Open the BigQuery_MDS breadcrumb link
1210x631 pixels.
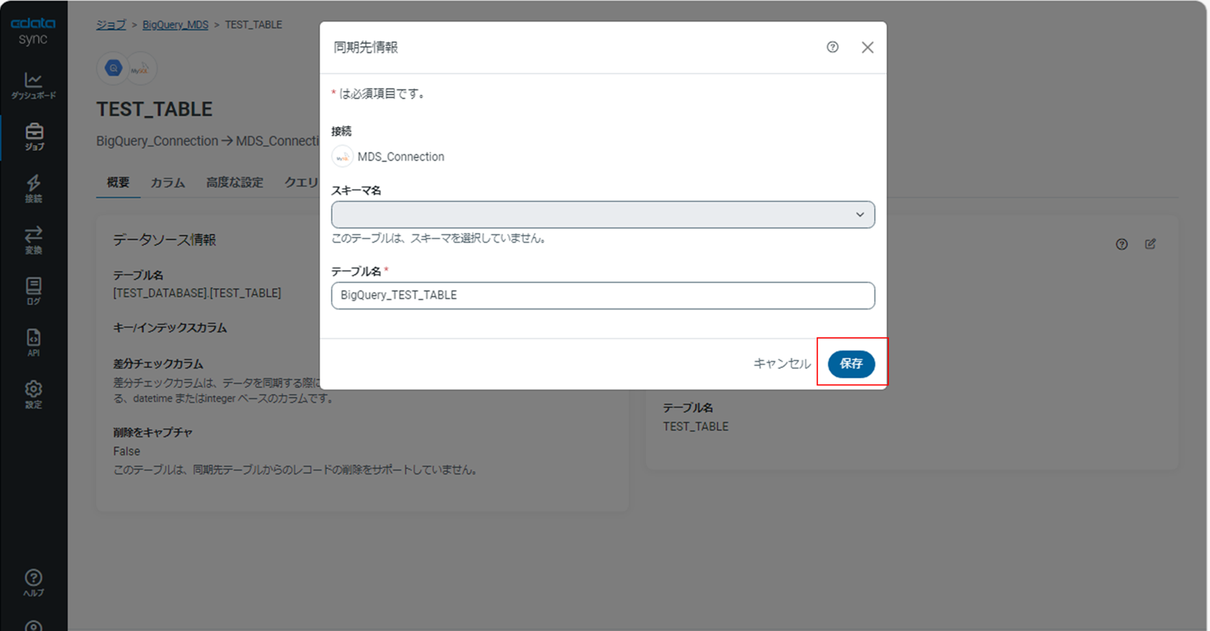(175, 24)
